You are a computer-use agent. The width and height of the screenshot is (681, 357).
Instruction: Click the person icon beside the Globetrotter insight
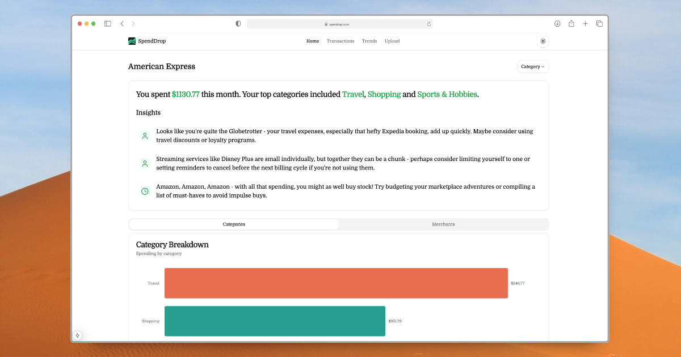click(x=145, y=136)
